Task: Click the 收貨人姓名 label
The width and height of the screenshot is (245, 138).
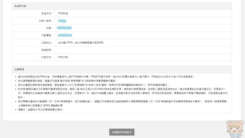Action: 46,21
